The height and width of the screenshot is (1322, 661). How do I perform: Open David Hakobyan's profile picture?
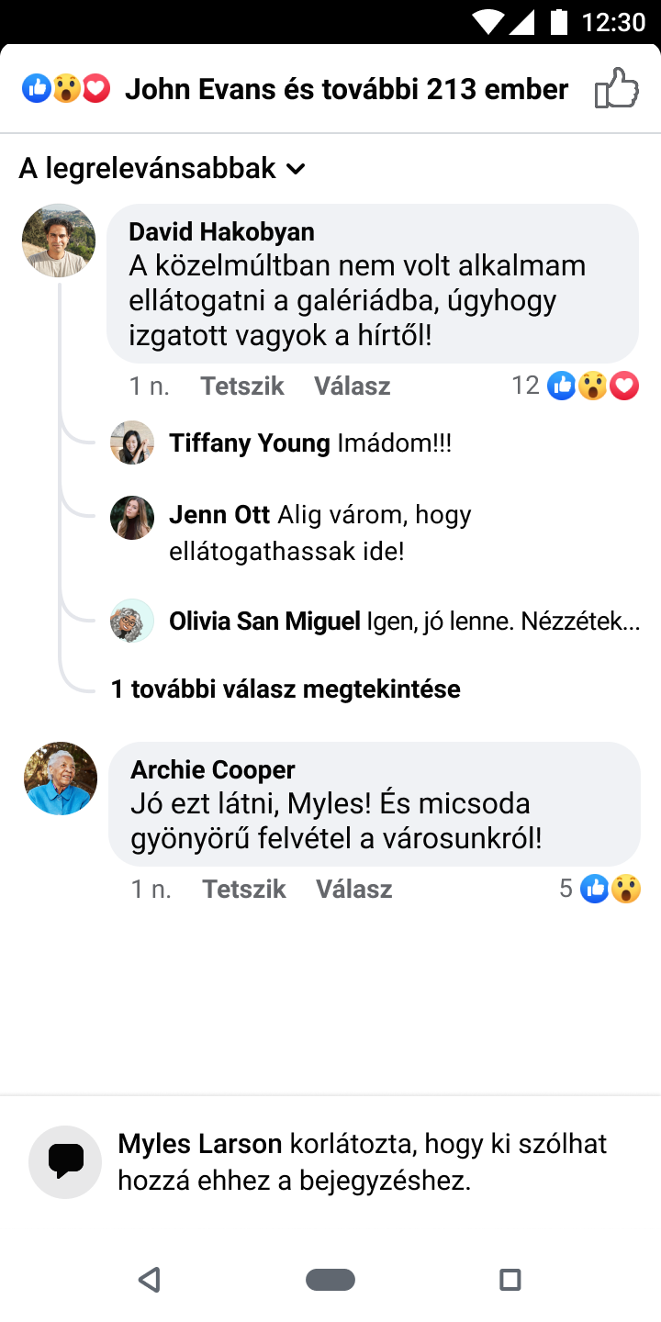[x=59, y=241]
